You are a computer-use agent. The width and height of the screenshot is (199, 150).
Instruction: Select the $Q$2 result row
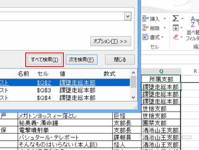point(65,83)
